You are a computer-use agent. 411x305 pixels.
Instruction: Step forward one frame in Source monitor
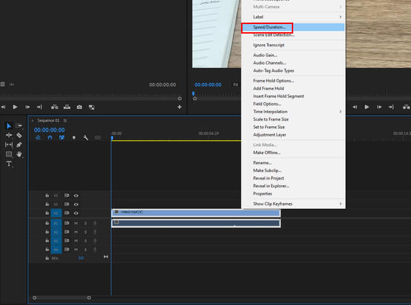[x=27, y=107]
